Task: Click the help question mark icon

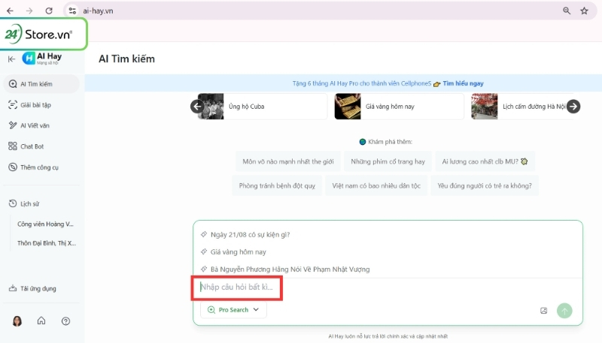Action: tap(65, 321)
